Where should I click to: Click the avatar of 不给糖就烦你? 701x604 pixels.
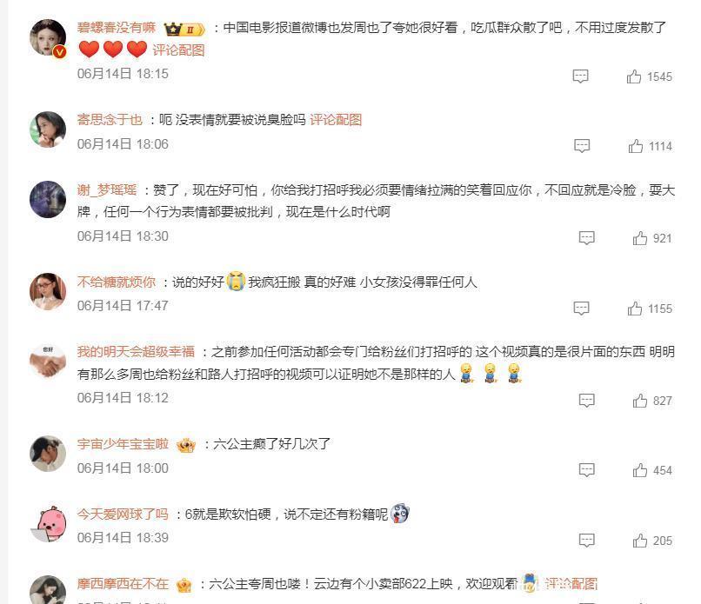[x=48, y=291]
